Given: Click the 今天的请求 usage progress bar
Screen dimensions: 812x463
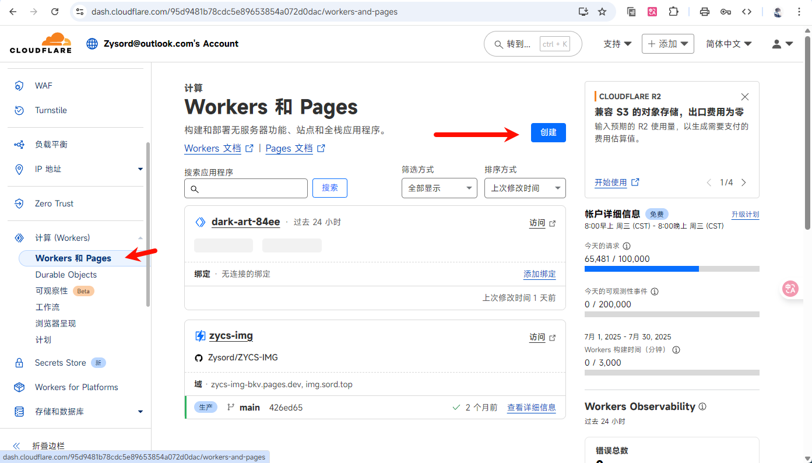Looking at the screenshot, I should [x=672, y=269].
